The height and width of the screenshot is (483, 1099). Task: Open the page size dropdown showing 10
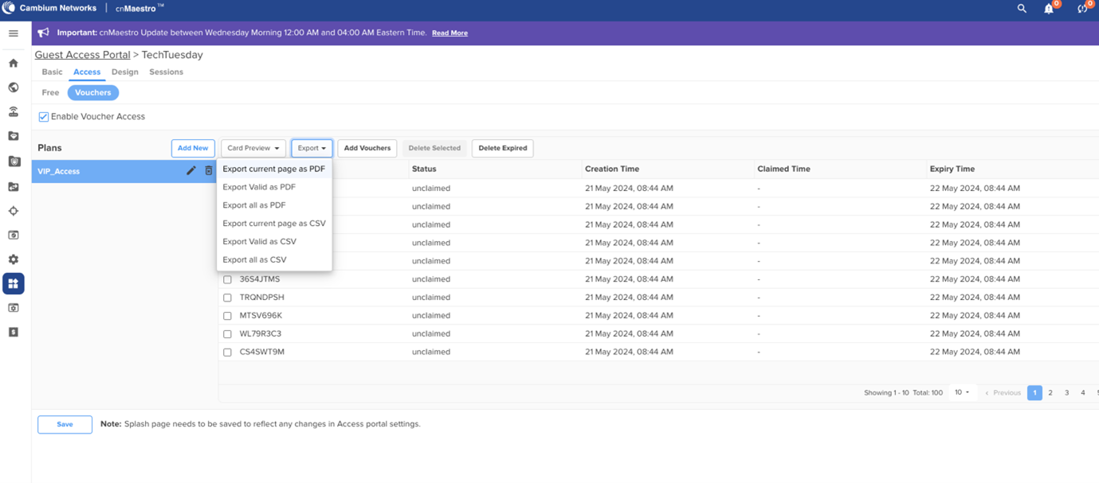tap(962, 392)
